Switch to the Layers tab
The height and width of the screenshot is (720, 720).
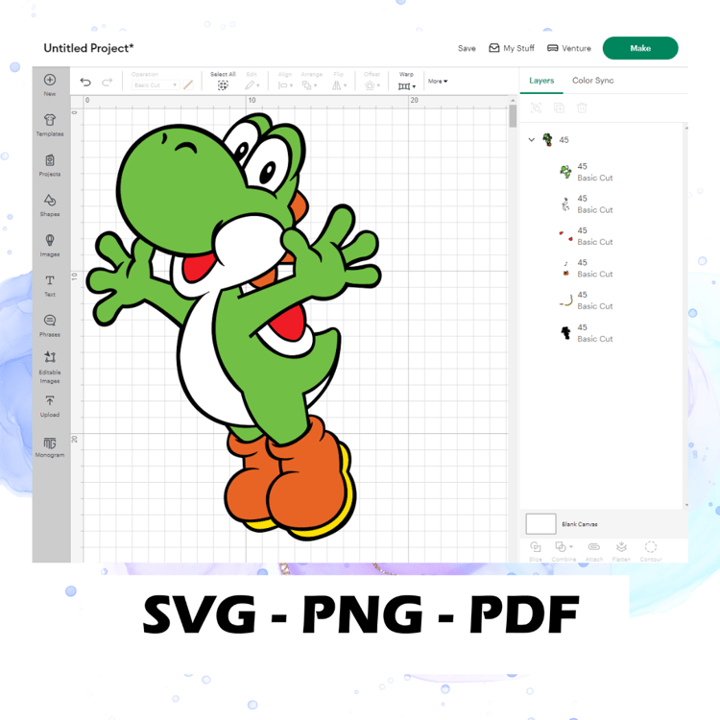pos(541,81)
